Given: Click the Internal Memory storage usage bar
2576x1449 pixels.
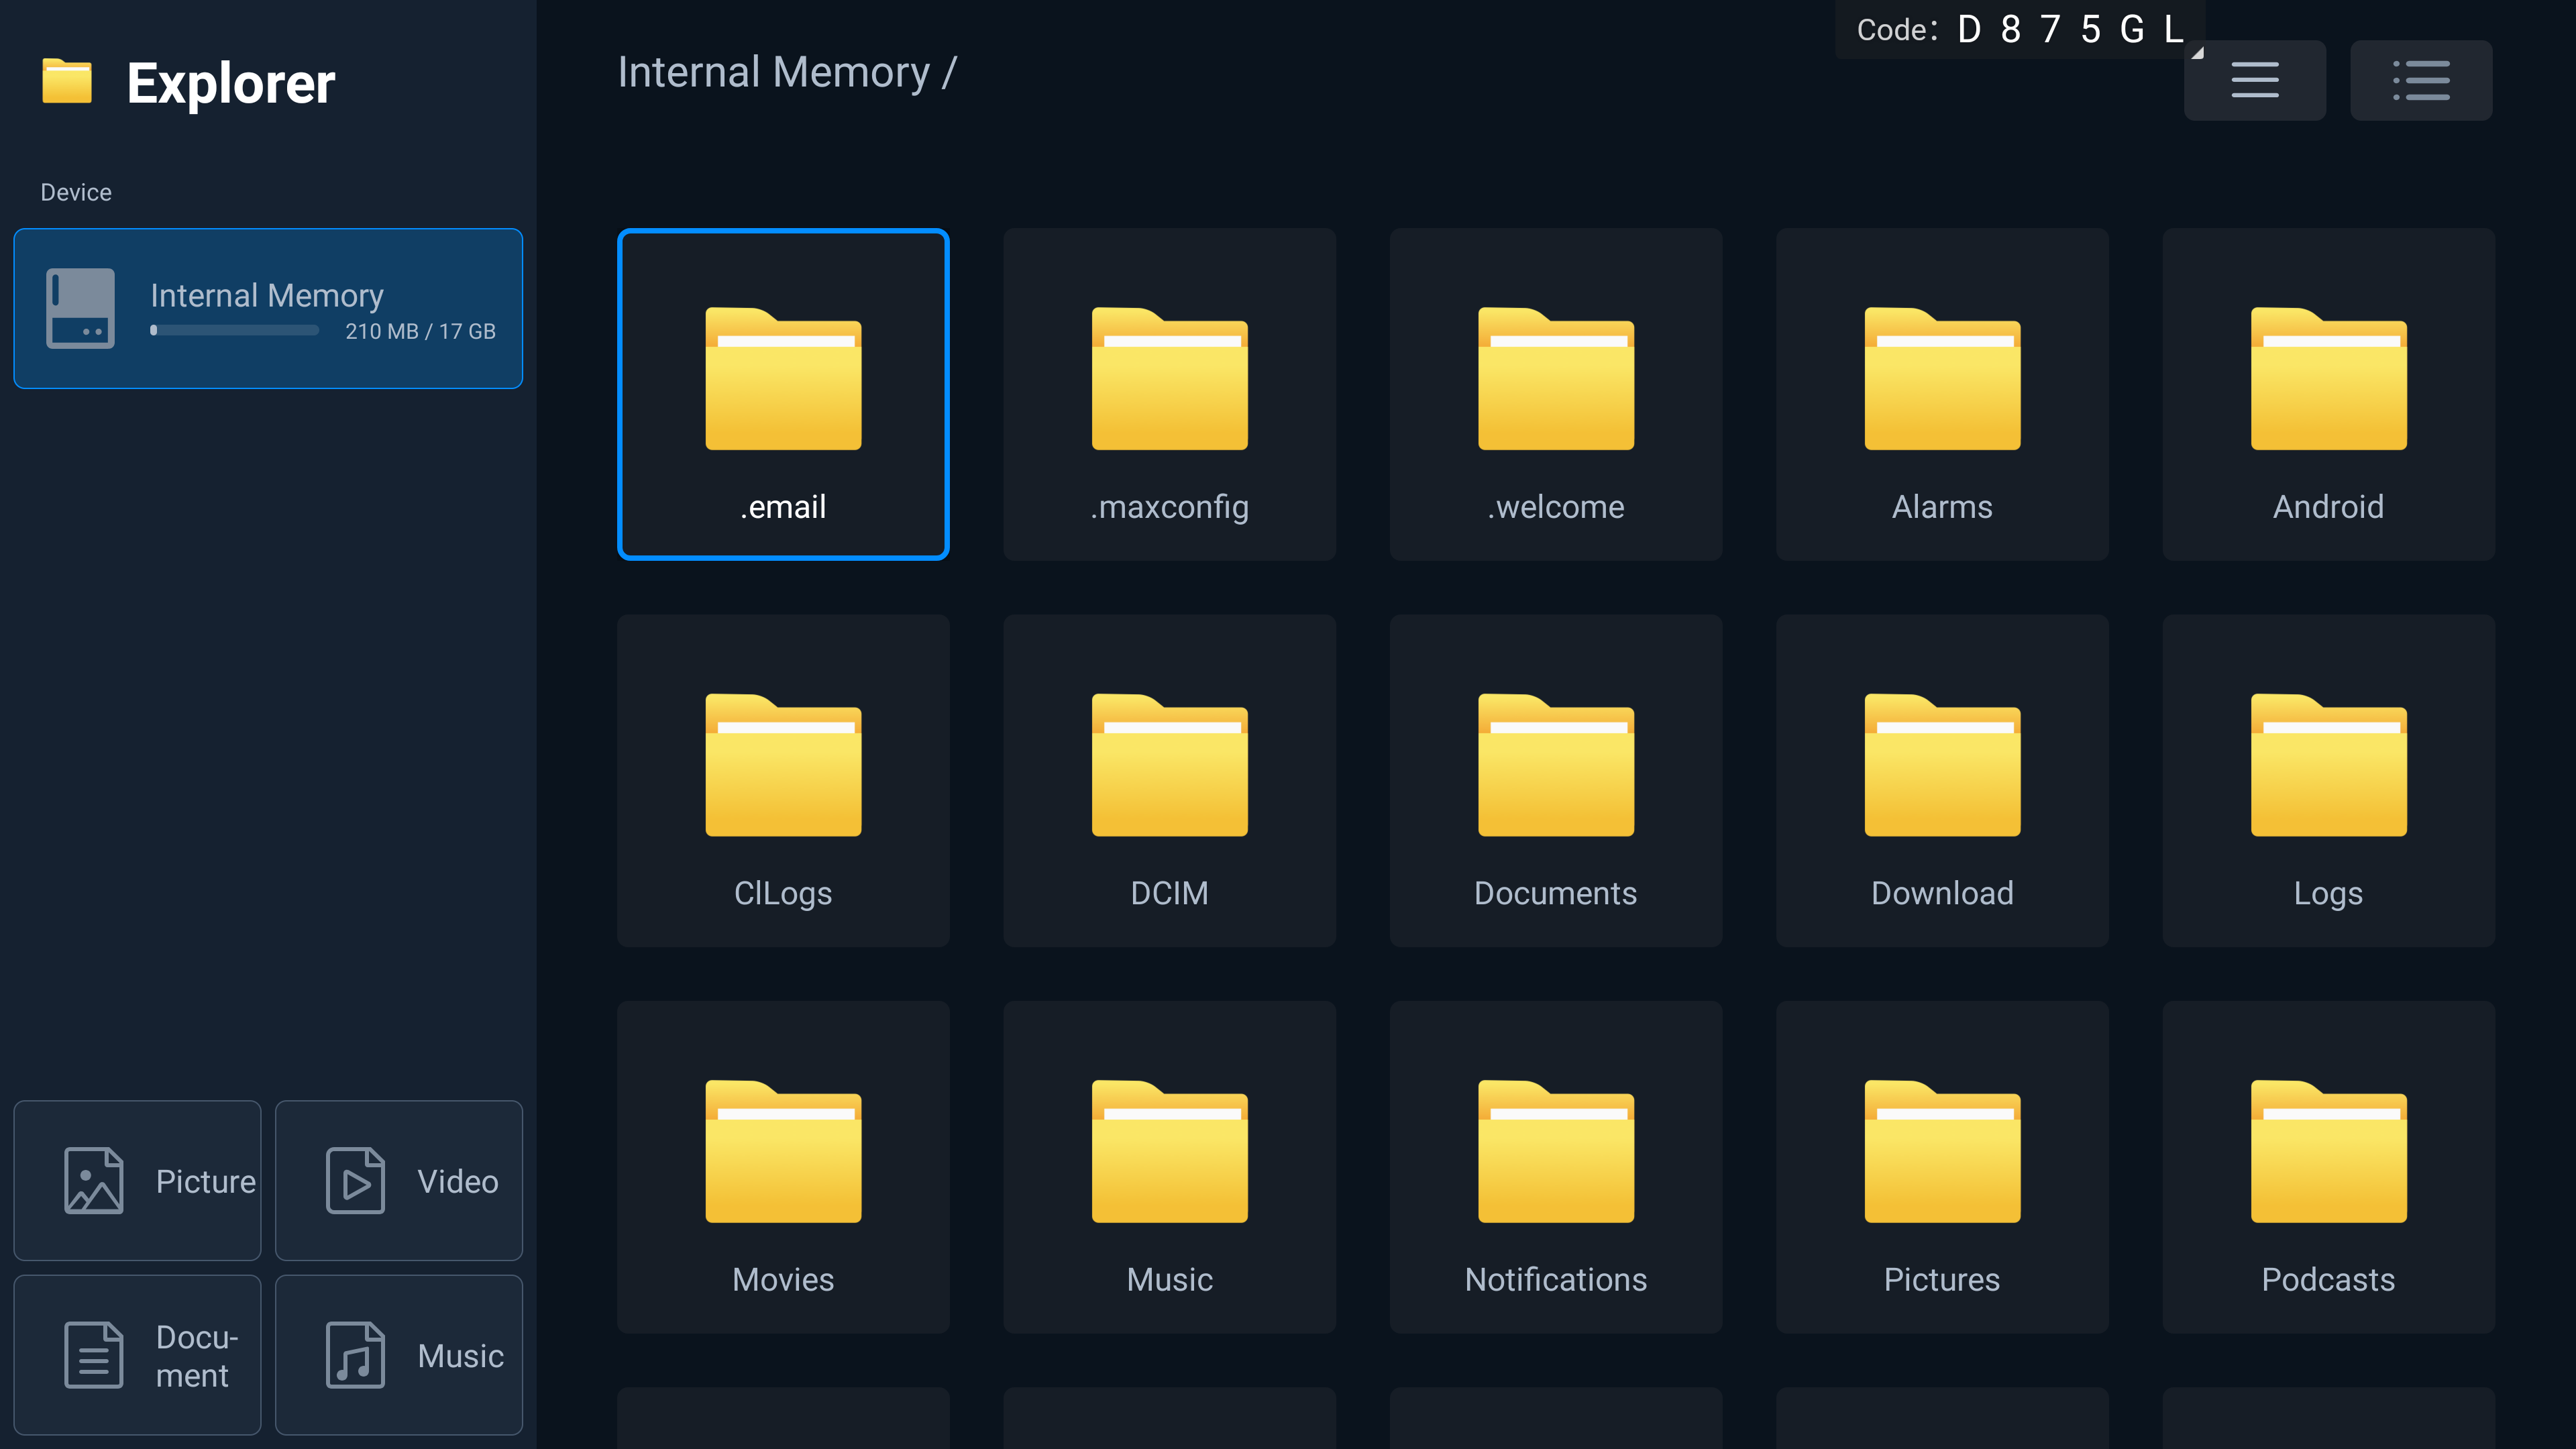Looking at the screenshot, I should [x=234, y=330].
